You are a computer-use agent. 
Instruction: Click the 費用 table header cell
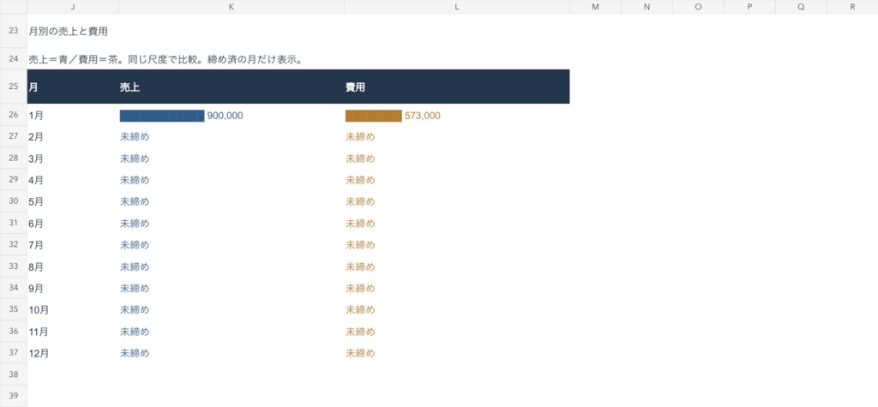[457, 87]
